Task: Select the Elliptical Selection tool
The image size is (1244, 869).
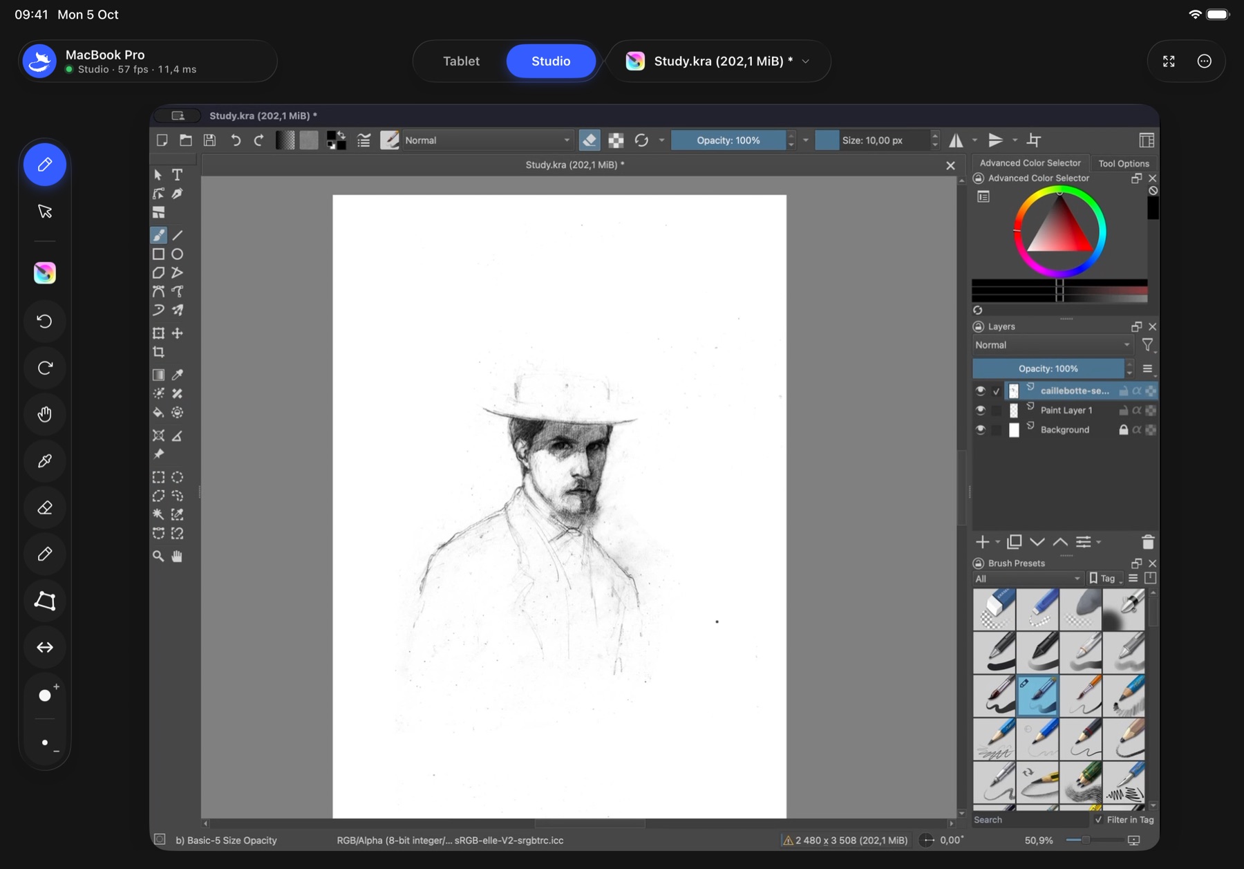Action: pos(178,477)
